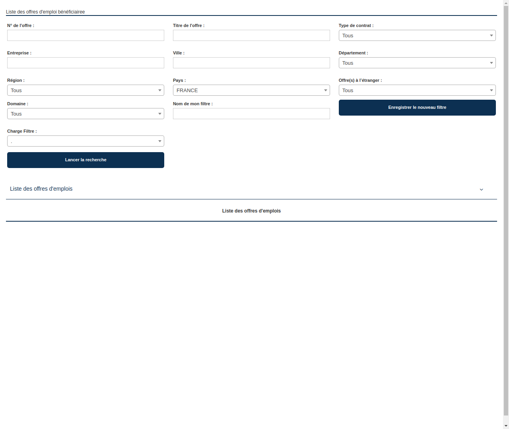Screen dimensions: 509x429
Task: Open the Région dropdown
Action: pyautogui.click(x=85, y=90)
